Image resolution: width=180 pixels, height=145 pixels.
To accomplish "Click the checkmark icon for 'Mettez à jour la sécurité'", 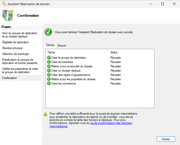I will [x=49, y=66].
